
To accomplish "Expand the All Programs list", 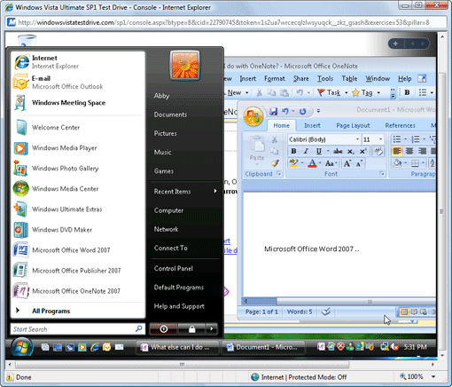I will [x=51, y=311].
